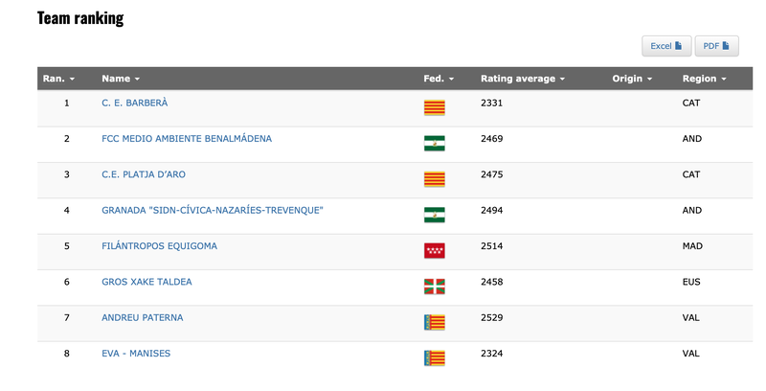
Task: Click the Catalonia flag beside C. E. BARBERÀ
Action: [434, 107]
